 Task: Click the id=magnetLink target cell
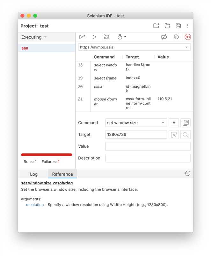(x=138, y=89)
